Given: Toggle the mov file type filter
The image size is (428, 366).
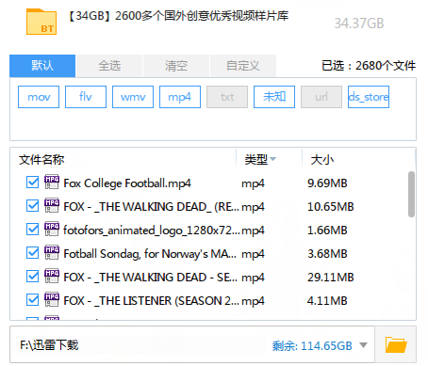Looking at the screenshot, I should [39, 97].
